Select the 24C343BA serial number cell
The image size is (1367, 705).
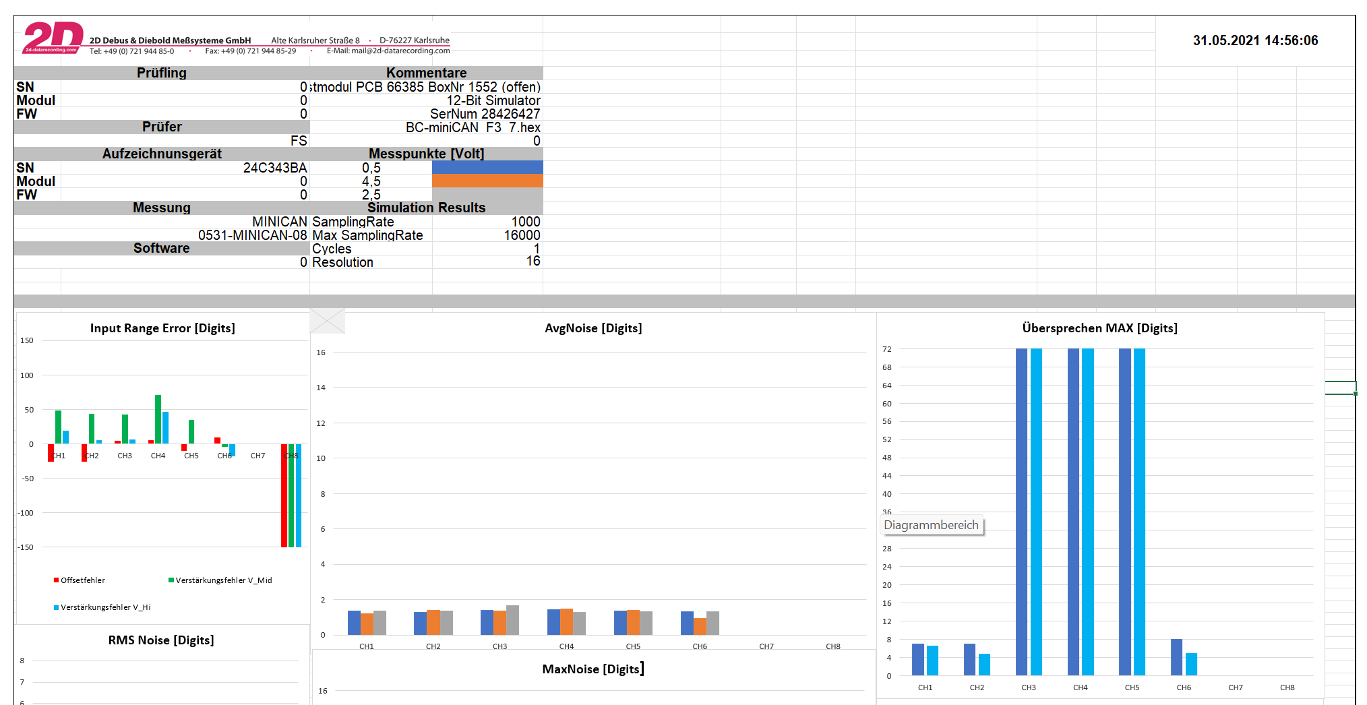[274, 168]
